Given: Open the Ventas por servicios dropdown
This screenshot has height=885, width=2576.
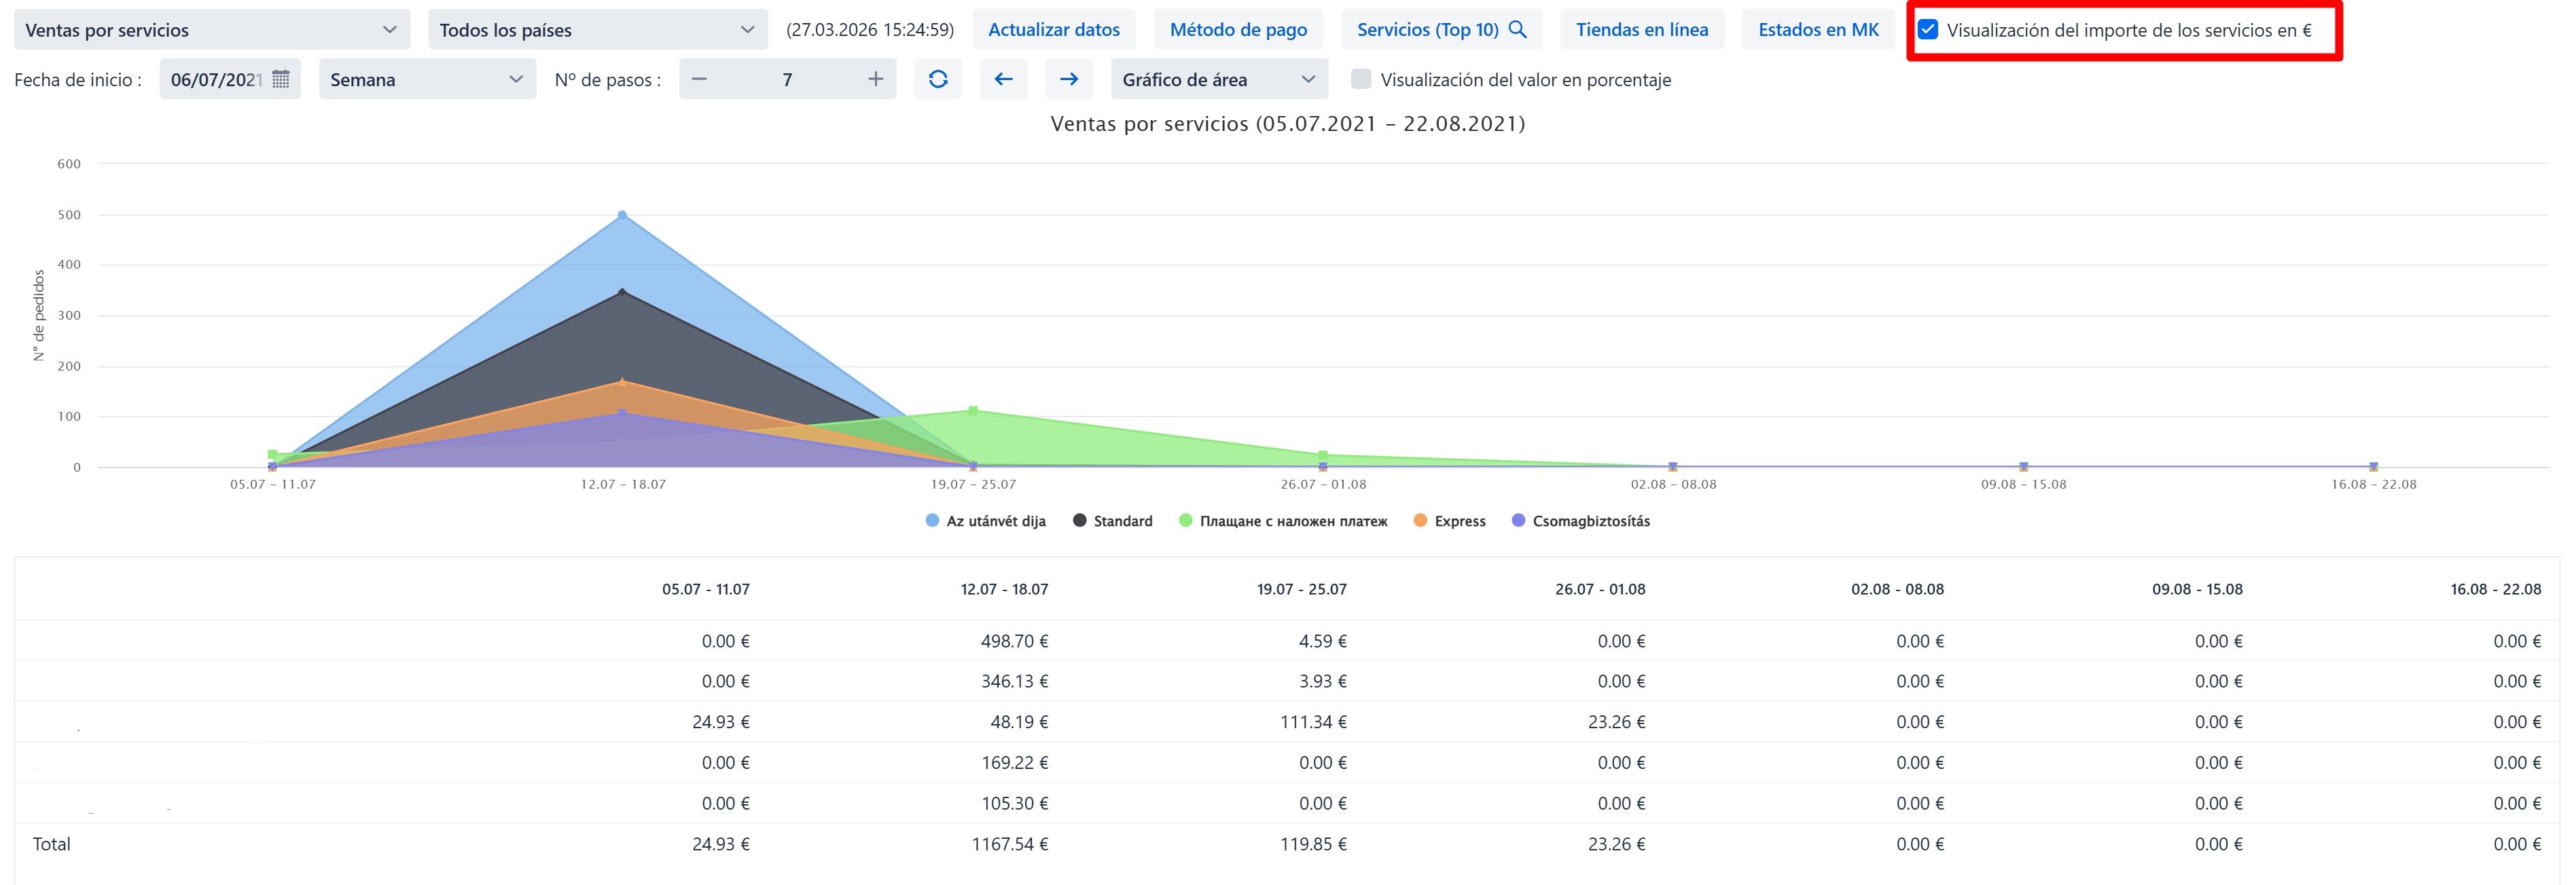Looking at the screenshot, I should click(211, 30).
